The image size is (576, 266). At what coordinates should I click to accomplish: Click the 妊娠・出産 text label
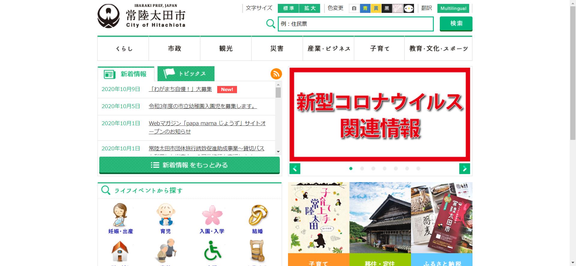pyautogui.click(x=121, y=231)
